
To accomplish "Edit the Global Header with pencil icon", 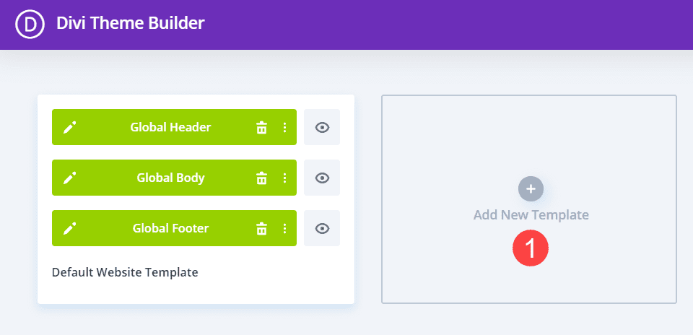I will pos(69,128).
